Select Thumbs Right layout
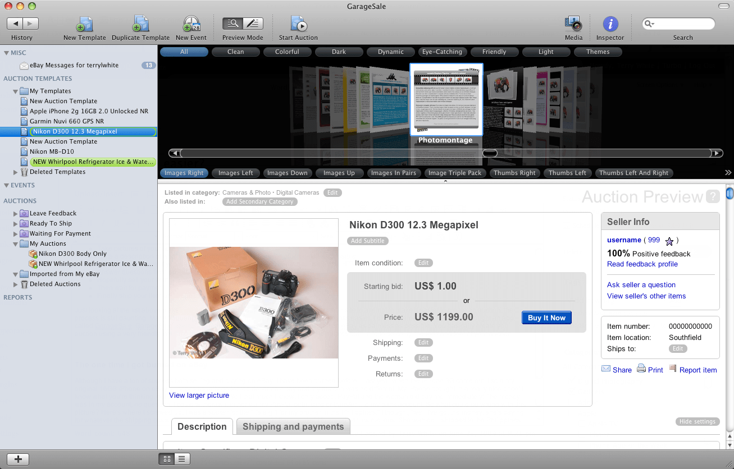734x469 pixels. (x=515, y=173)
